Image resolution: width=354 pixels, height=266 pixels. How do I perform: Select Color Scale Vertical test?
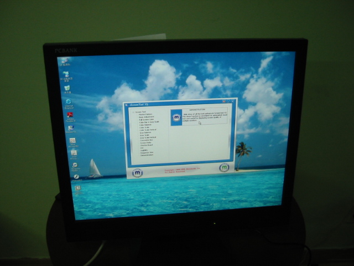click(x=148, y=130)
